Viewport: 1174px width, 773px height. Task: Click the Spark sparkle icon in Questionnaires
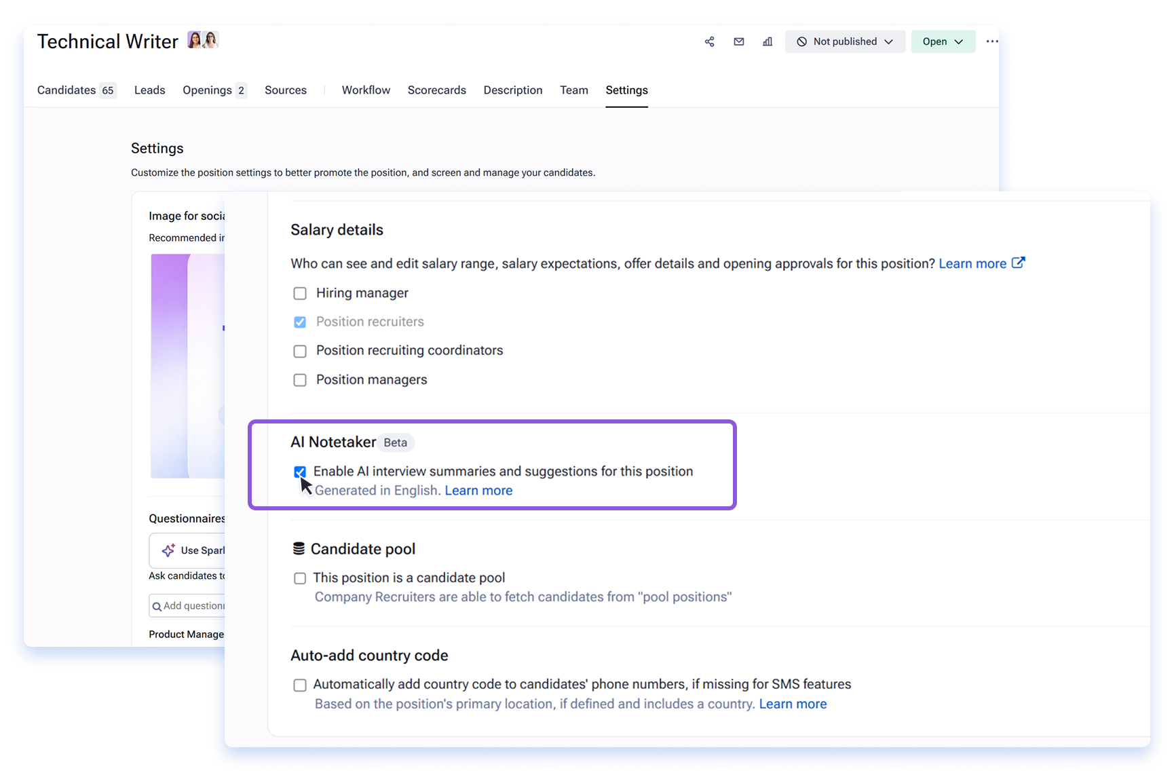(x=168, y=550)
